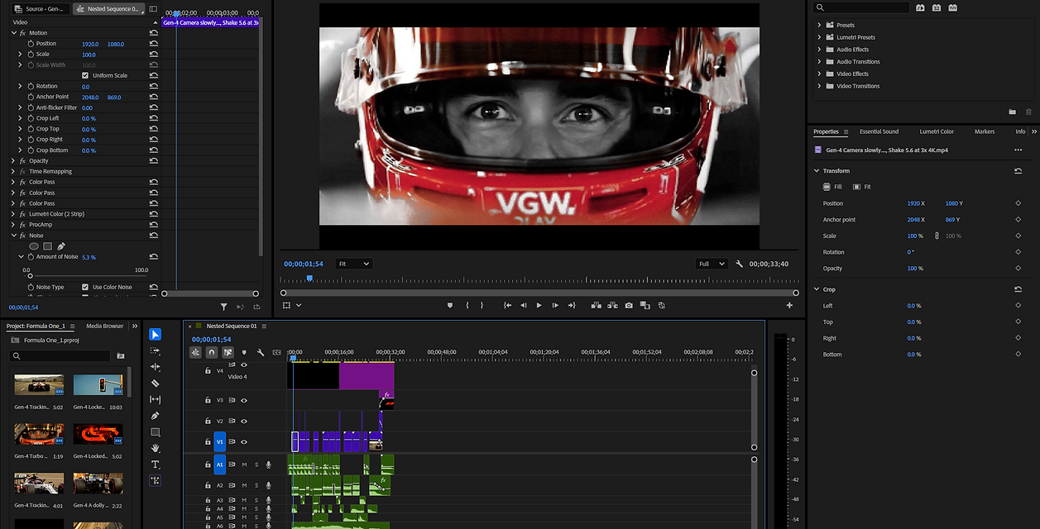Screen dimensions: 1040x529
Task: Reset the Transform section in Properties
Action: pos(1018,171)
